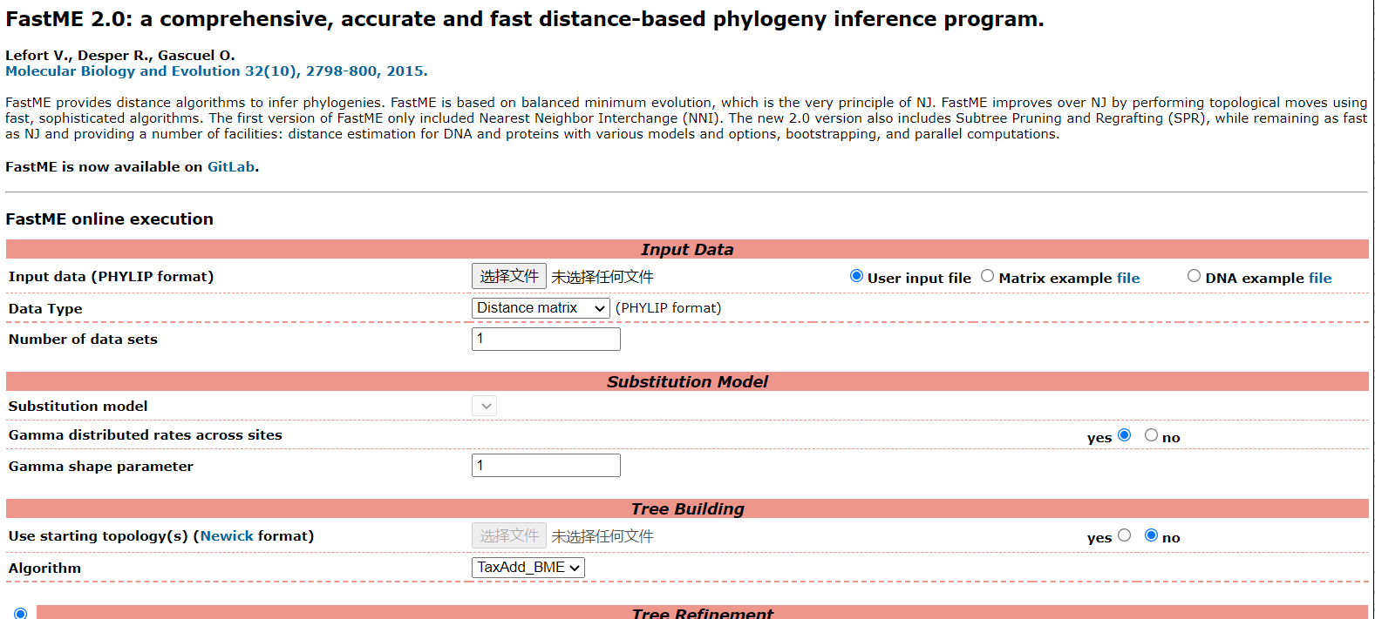Viewport: 1375px width, 619px height.
Task: Select yes for Gamma distributed rates
Action: pyautogui.click(x=1125, y=435)
